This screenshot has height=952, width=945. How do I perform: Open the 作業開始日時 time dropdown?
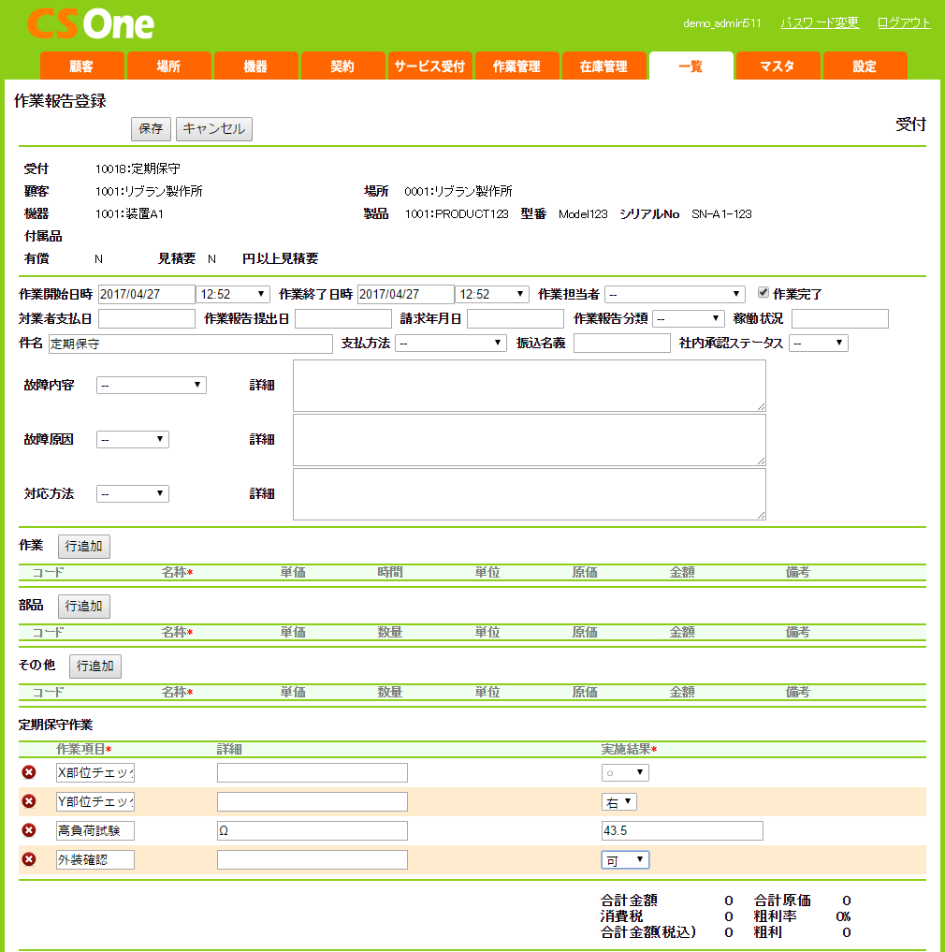pyautogui.click(x=233, y=295)
